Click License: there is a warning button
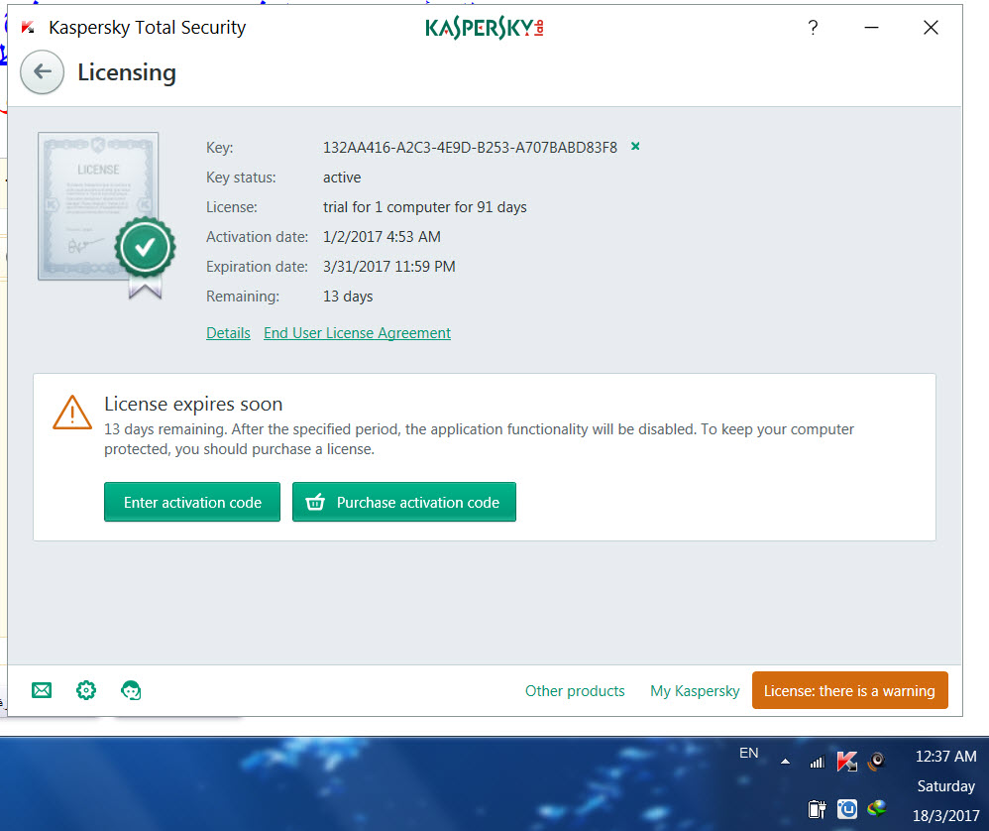This screenshot has height=831, width=989. pos(849,691)
